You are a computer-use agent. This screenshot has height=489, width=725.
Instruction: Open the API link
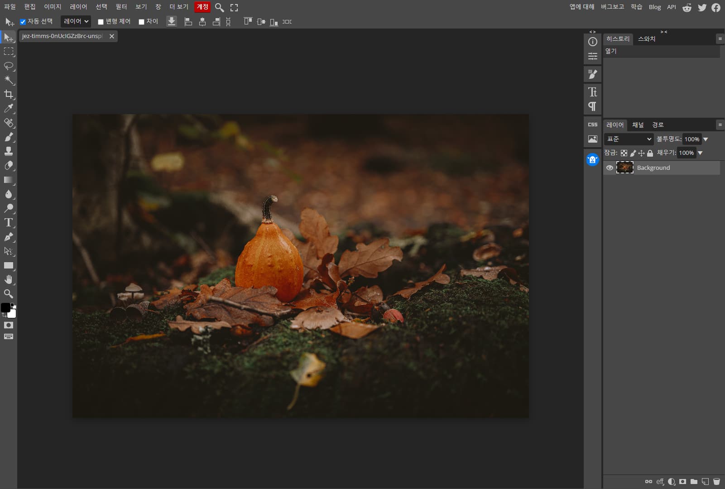click(x=672, y=7)
